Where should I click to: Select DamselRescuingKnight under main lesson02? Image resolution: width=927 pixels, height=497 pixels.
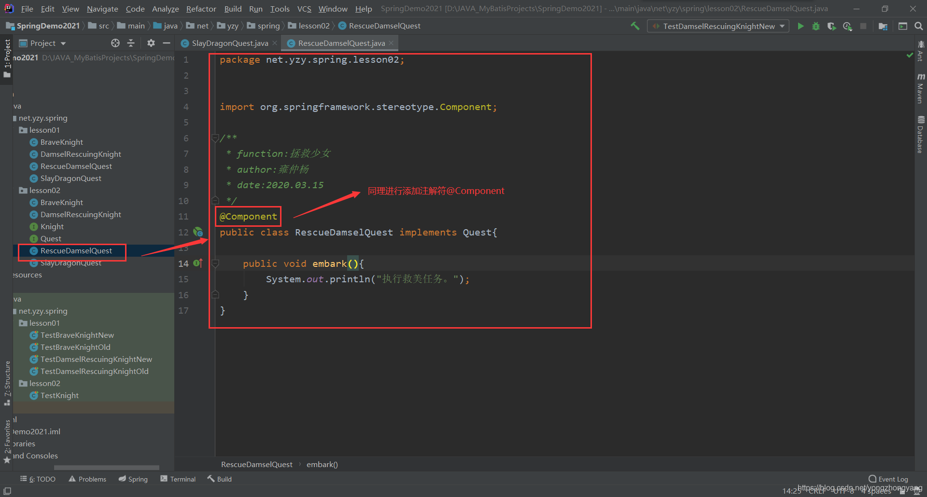pyautogui.click(x=75, y=215)
